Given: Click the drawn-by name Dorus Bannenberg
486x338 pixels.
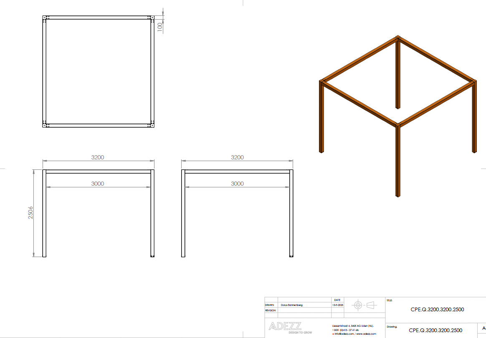Looking at the screenshot, I should pyautogui.click(x=291, y=305).
